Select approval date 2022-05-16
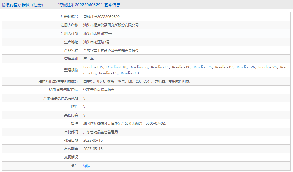 click(93, 140)
